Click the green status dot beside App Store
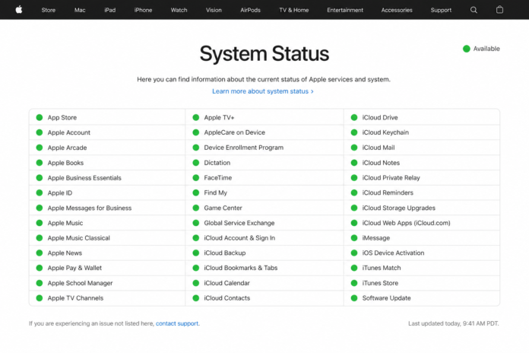Screen dimensions: 529x353 (40, 118)
